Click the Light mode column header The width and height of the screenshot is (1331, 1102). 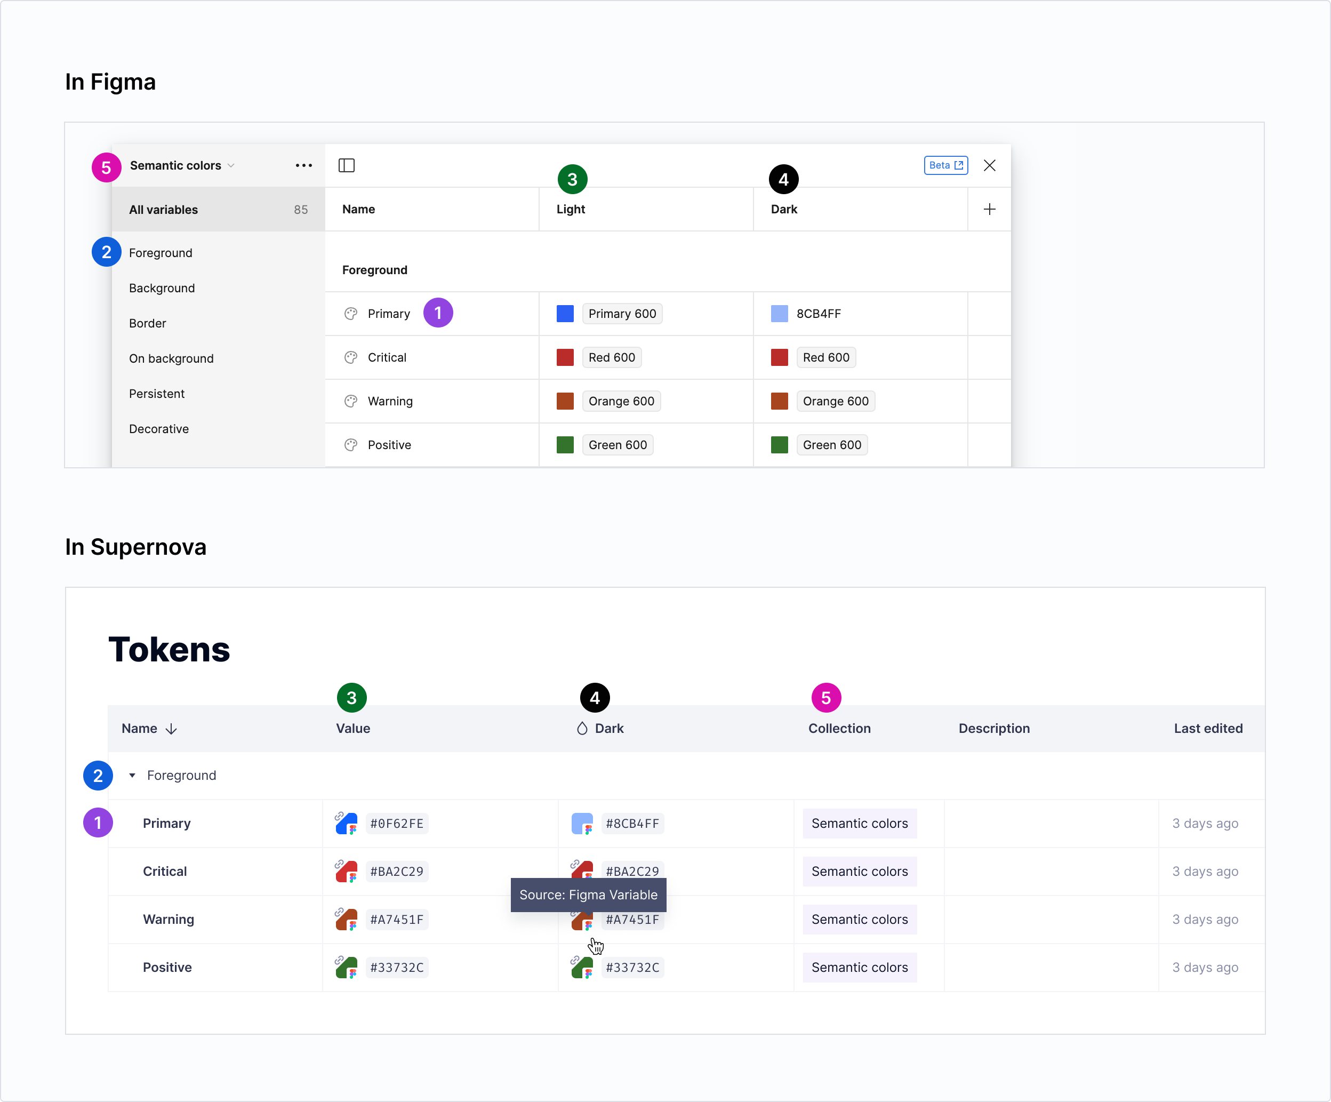[571, 209]
